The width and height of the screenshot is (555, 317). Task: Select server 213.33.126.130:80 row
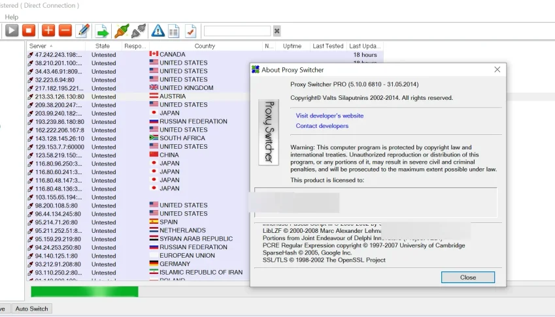pyautogui.click(x=138, y=97)
